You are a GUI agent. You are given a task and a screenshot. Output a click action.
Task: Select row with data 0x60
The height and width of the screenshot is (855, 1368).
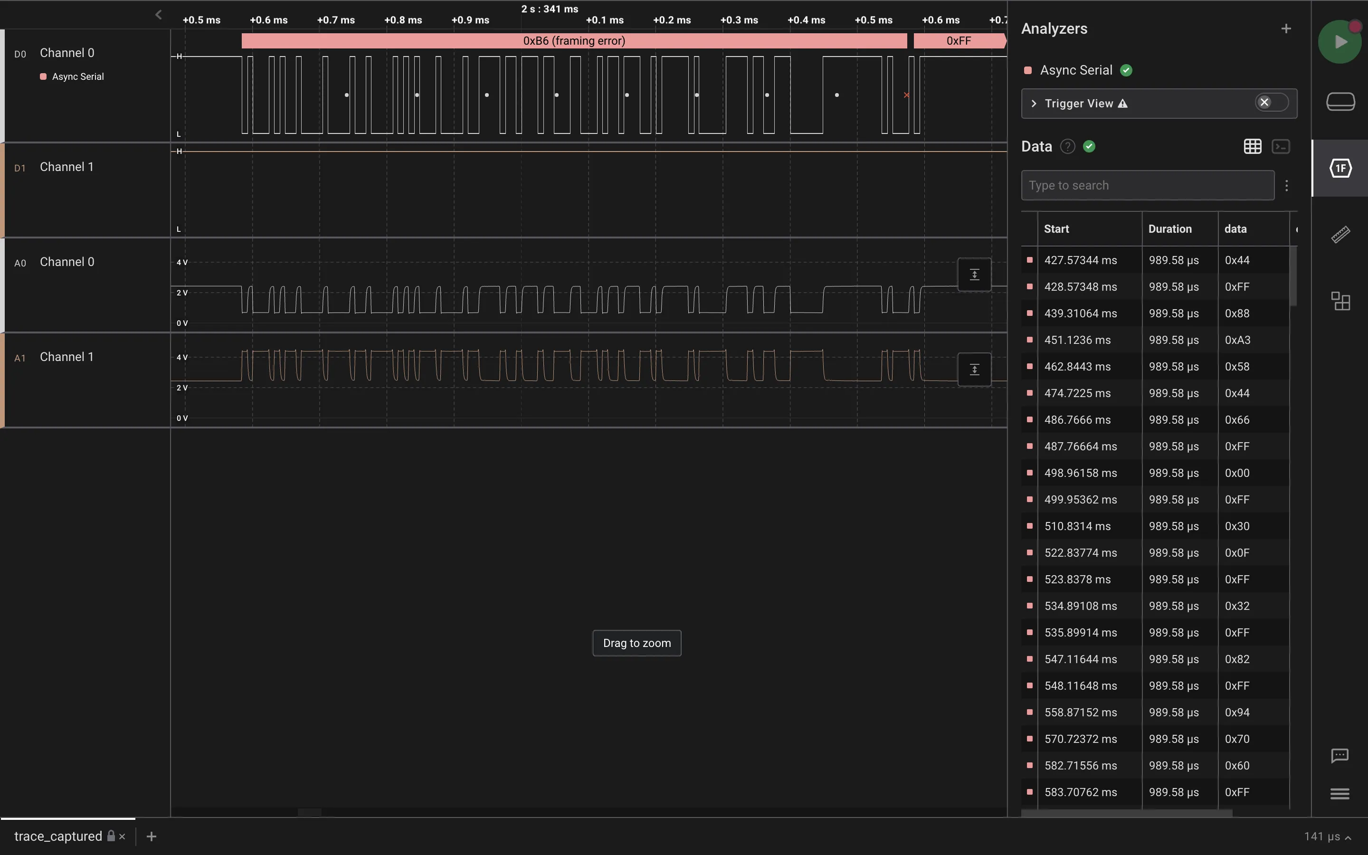[x=1156, y=765]
